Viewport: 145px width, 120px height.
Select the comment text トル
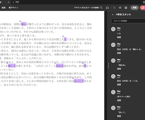119,33
